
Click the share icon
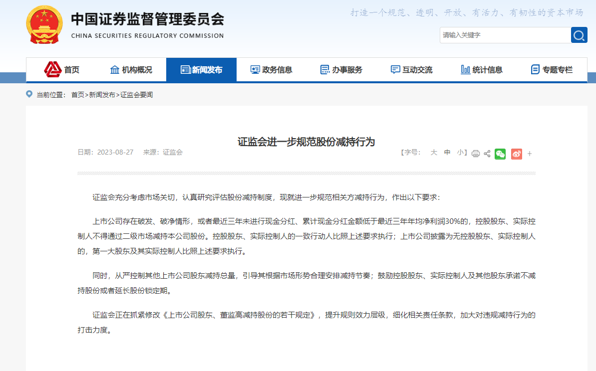click(x=487, y=154)
